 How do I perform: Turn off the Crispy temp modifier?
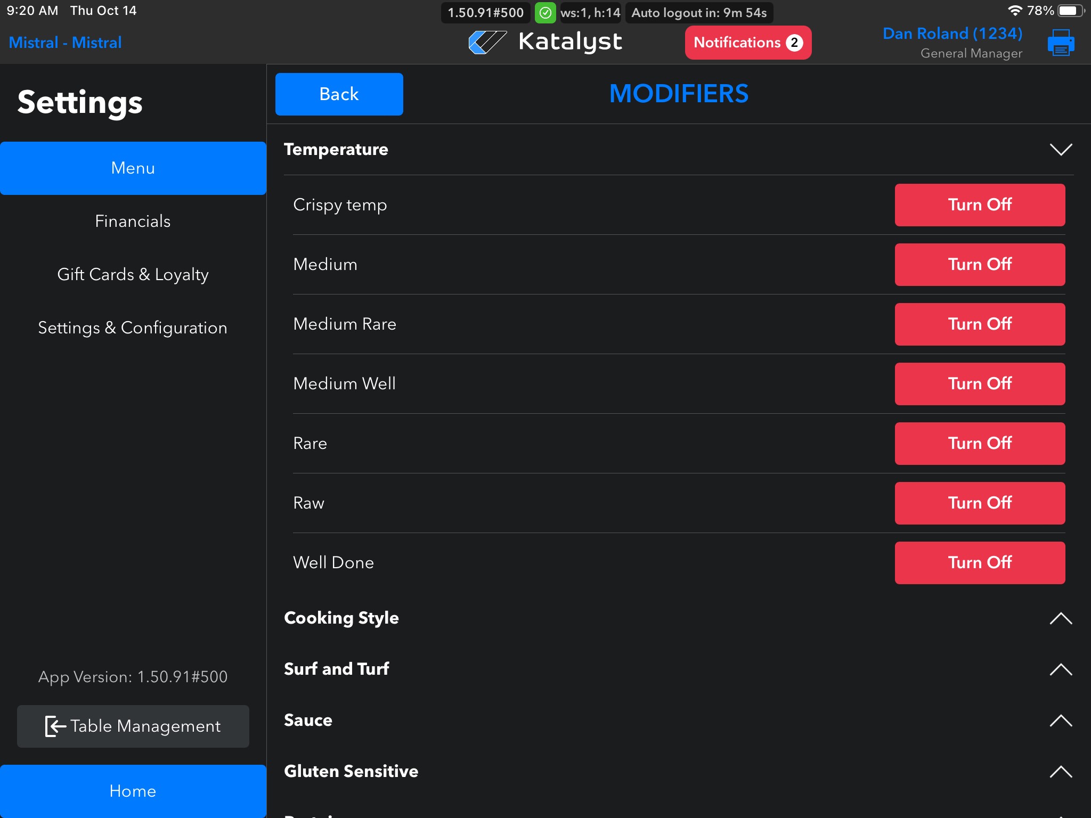point(979,205)
